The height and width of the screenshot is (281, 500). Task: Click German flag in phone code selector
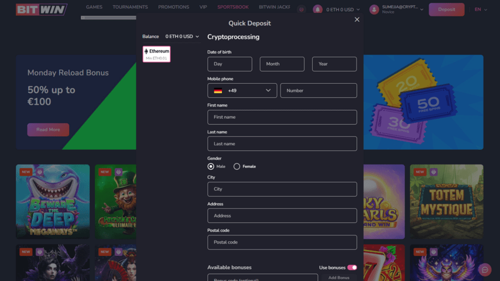(218, 91)
